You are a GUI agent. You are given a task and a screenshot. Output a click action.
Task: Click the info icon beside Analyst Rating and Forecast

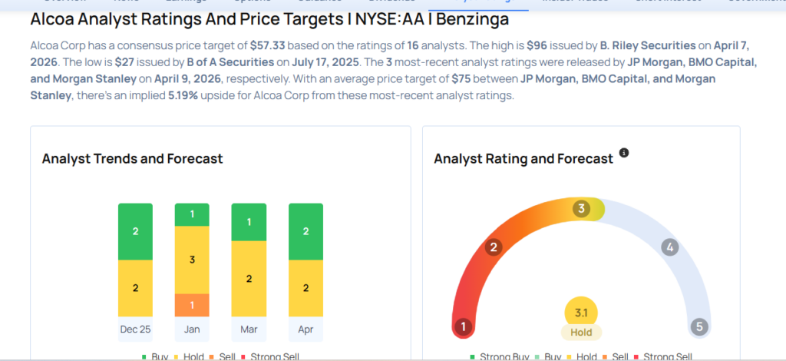click(x=624, y=153)
